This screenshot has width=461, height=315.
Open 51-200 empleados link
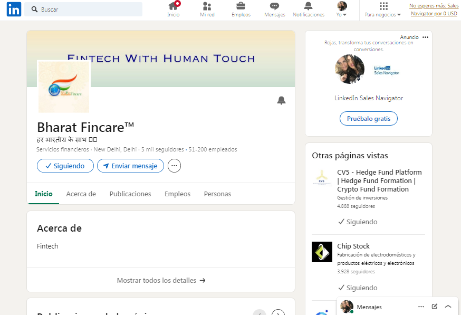click(x=213, y=149)
